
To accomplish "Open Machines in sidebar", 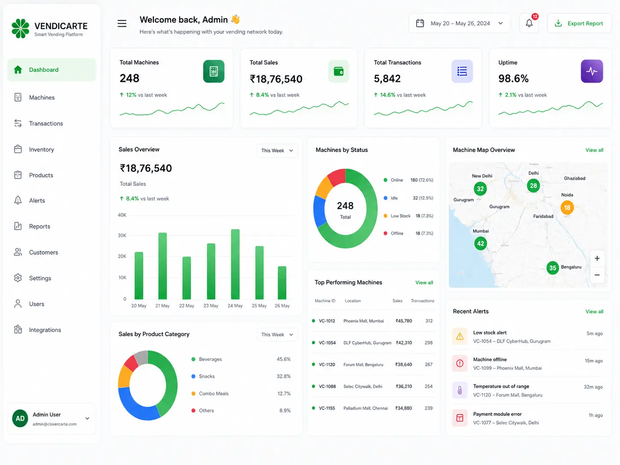I will pyautogui.click(x=52, y=97).
